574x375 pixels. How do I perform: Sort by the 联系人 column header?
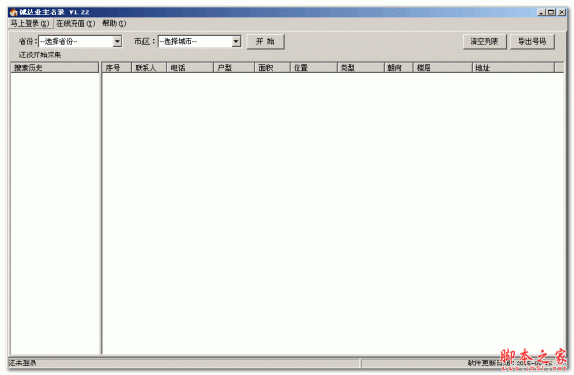149,67
